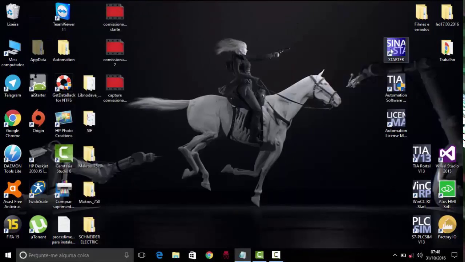Select the hd17.08.2016 folder
The height and width of the screenshot is (262, 465).
point(447,15)
